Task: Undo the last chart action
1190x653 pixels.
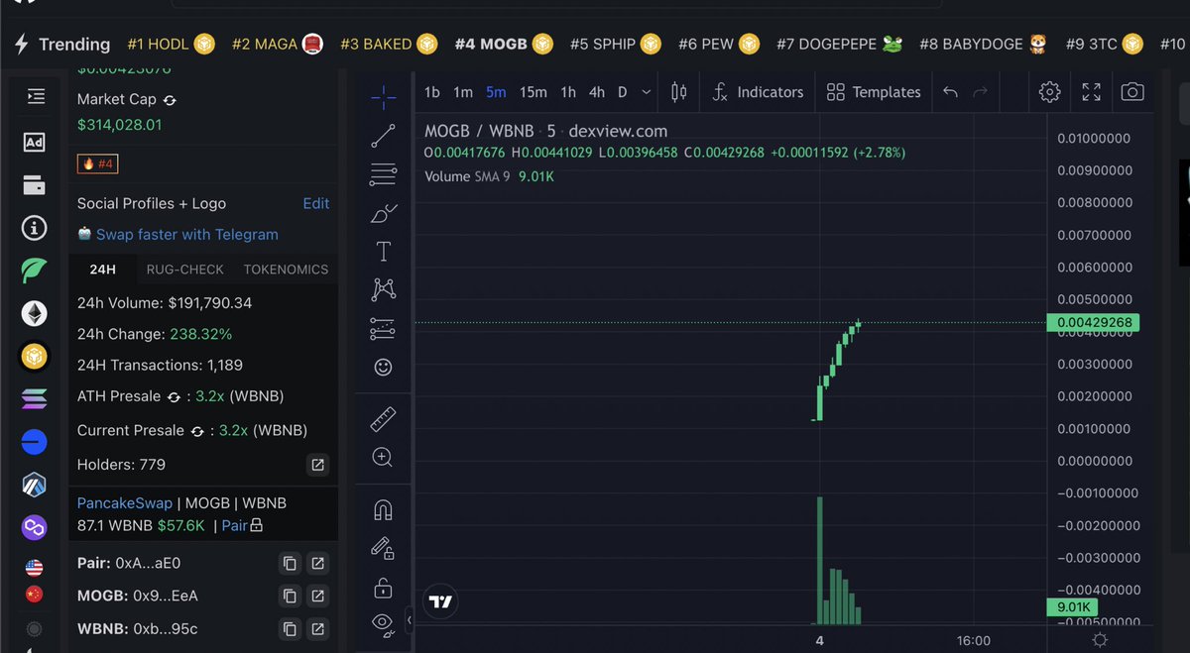Action: click(950, 92)
